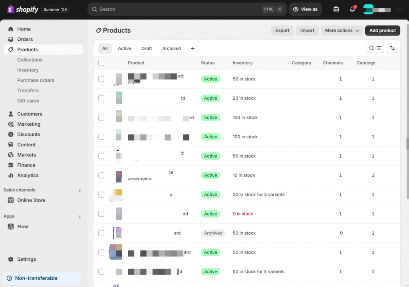Switch to the Active products tab
This screenshot has width=409, height=287.
pyautogui.click(x=124, y=49)
